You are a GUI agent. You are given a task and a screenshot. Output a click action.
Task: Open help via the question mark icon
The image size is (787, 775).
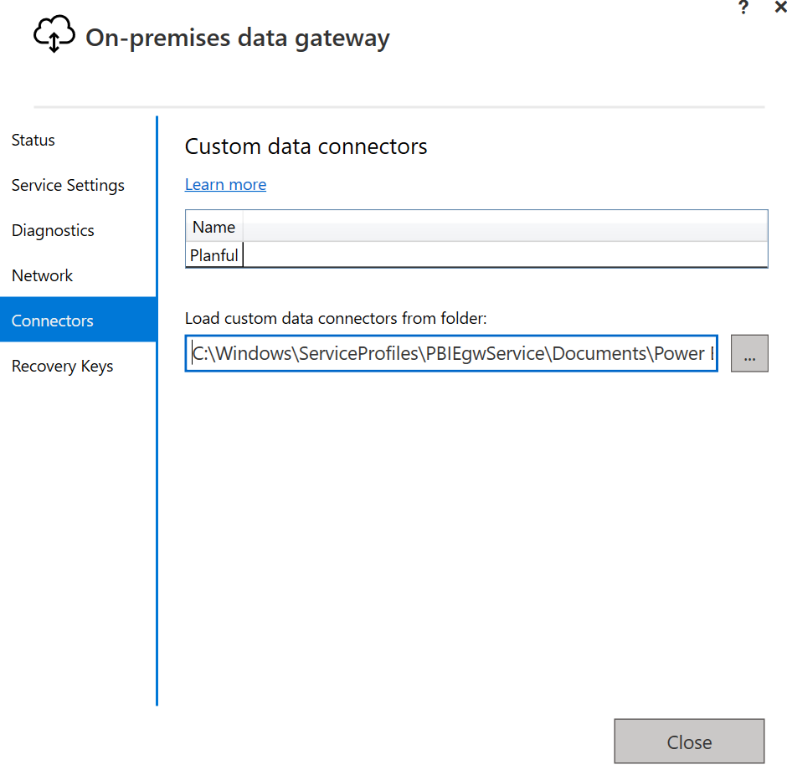[743, 8]
